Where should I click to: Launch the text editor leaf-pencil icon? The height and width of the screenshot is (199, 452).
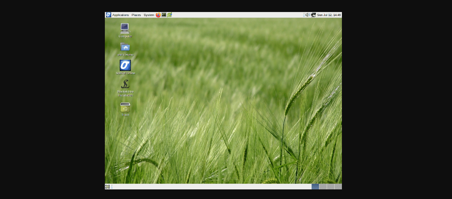click(x=170, y=15)
